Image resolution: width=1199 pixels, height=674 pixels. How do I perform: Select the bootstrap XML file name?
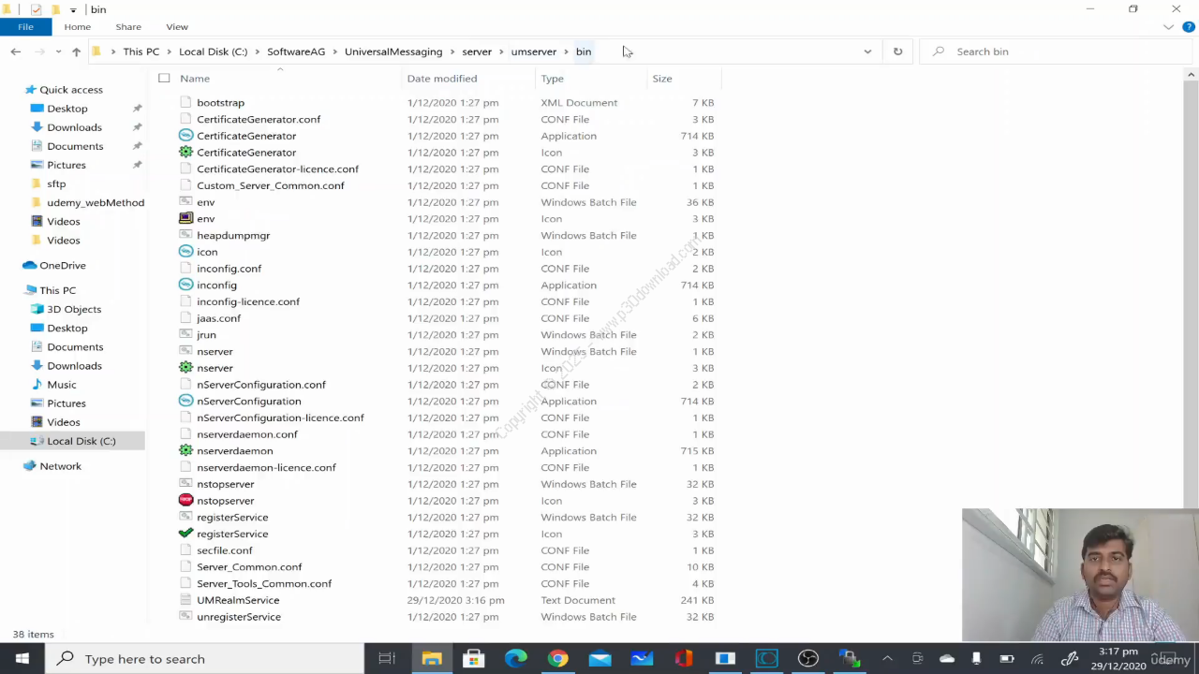point(220,103)
